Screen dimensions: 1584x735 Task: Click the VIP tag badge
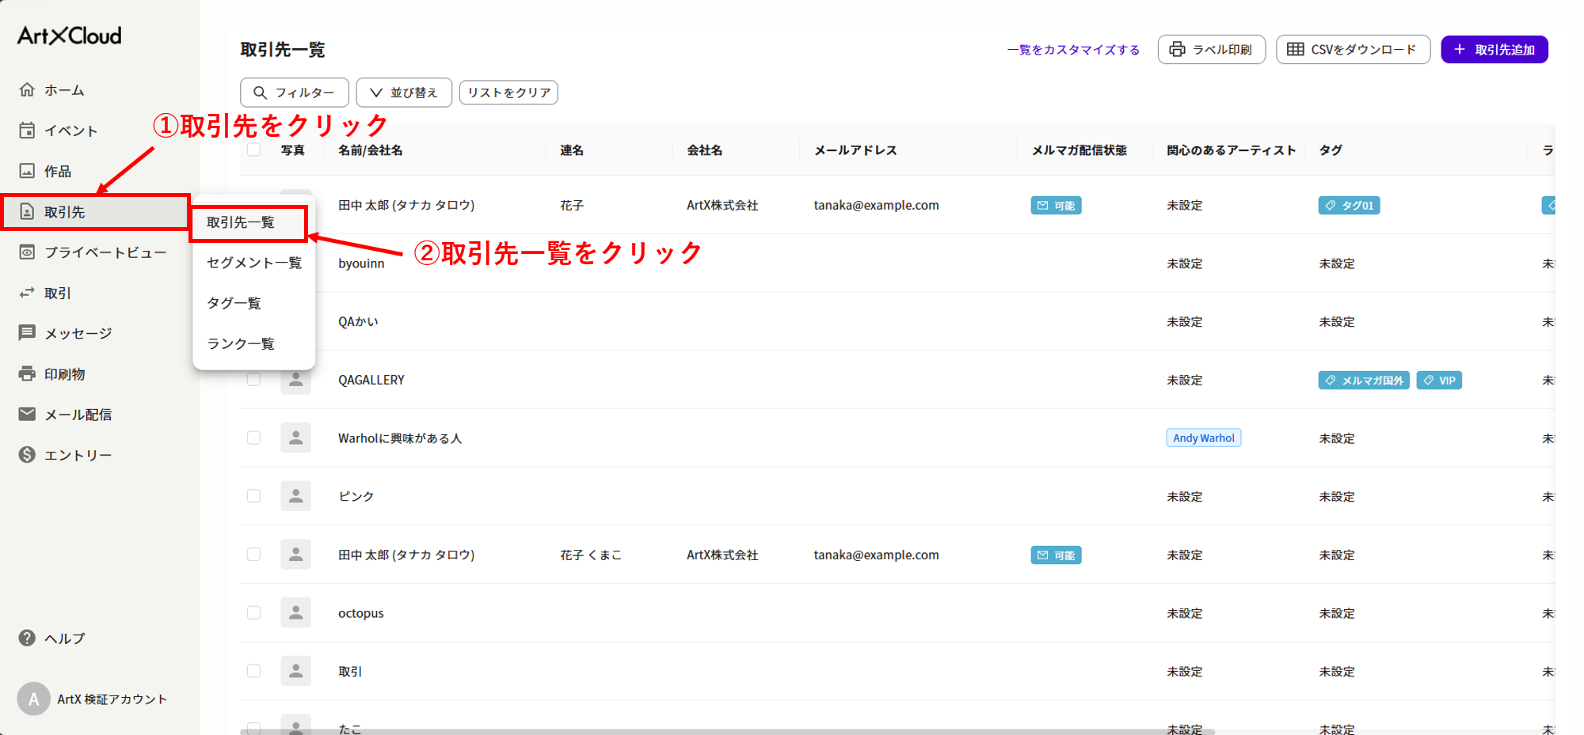click(1439, 381)
